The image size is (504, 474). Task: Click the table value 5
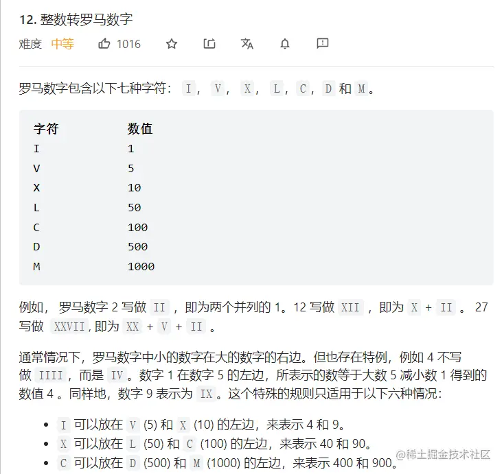tap(131, 169)
